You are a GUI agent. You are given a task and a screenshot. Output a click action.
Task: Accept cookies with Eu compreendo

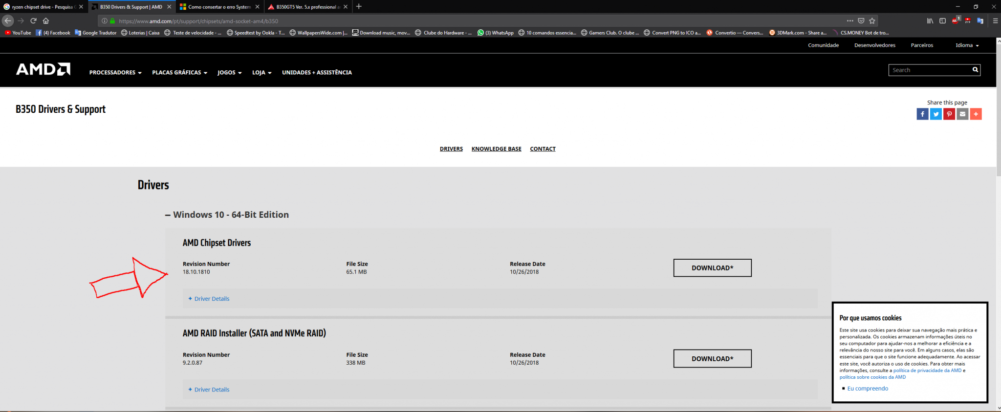point(868,389)
